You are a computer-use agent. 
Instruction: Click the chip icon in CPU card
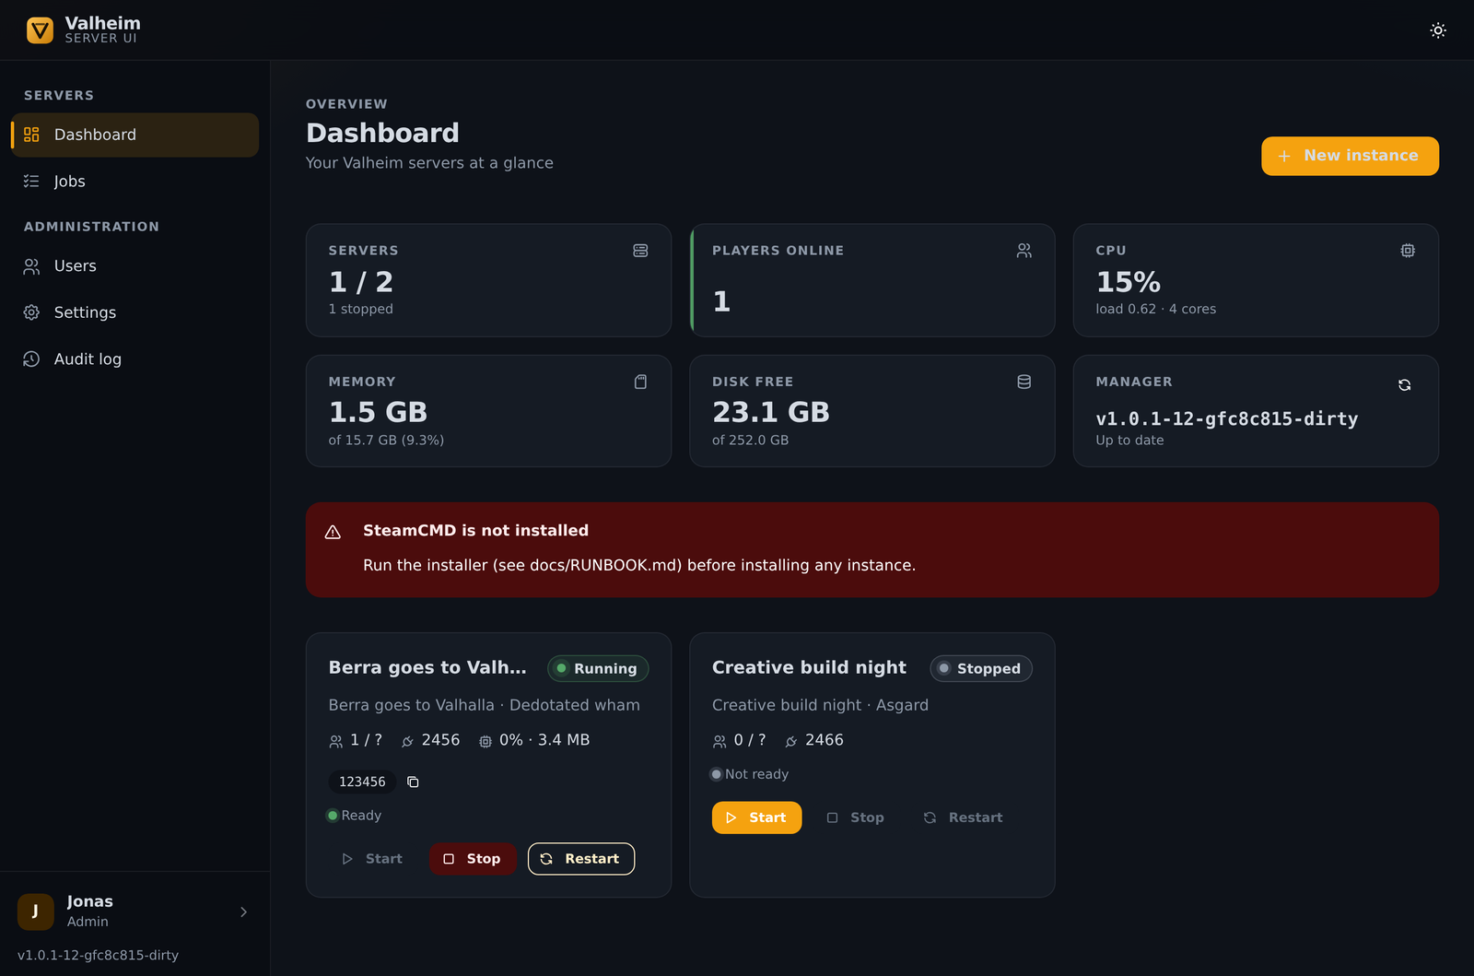(1408, 251)
